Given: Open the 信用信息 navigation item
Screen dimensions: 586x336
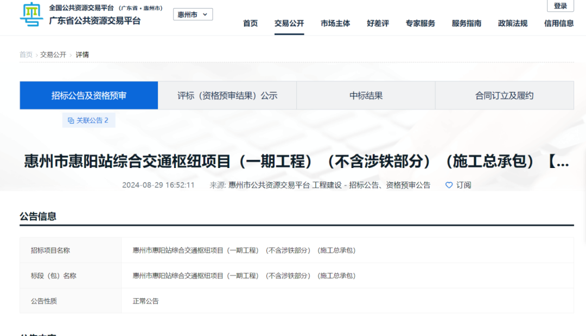Looking at the screenshot, I should tap(559, 23).
